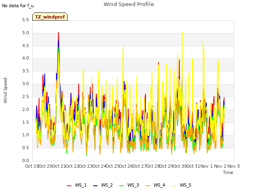Click the Time x-axis label
The width and height of the screenshot is (258, 193).
(228, 172)
